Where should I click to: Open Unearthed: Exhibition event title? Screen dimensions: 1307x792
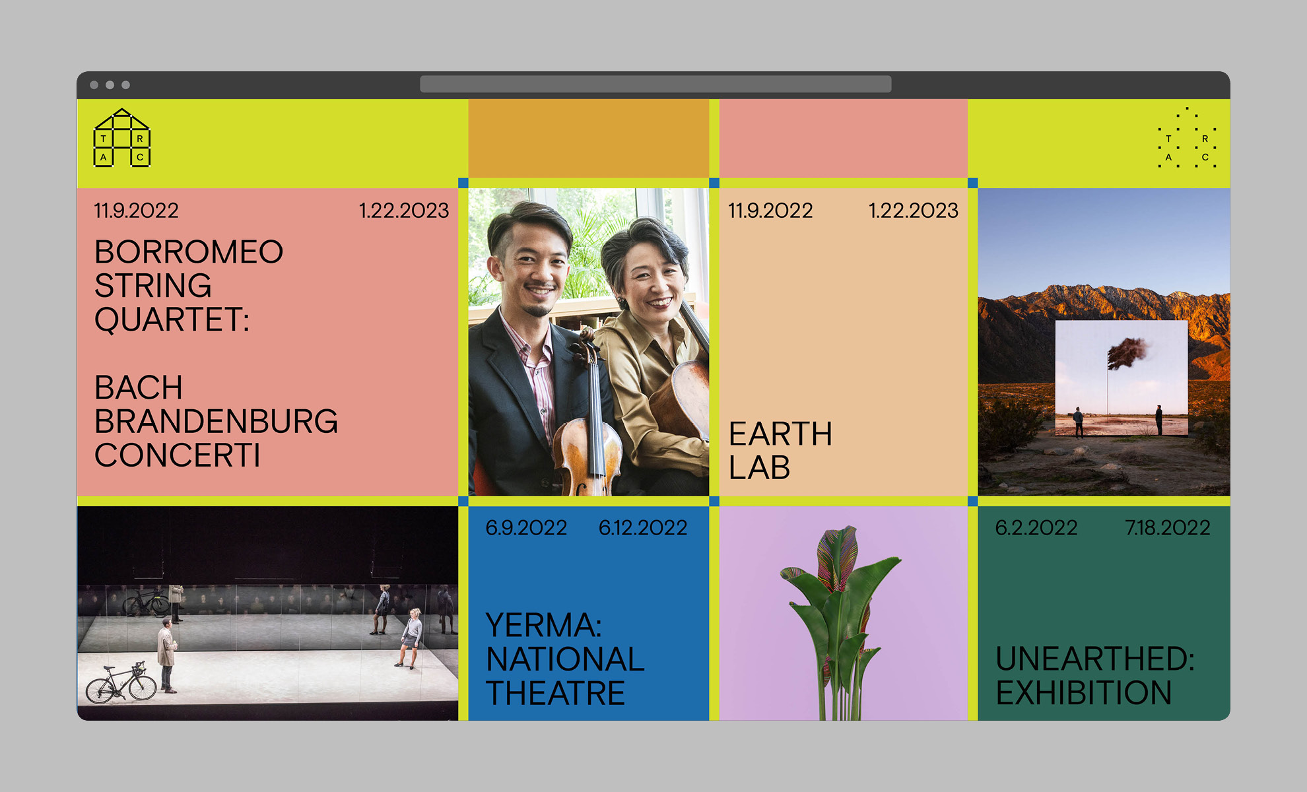(x=1095, y=676)
